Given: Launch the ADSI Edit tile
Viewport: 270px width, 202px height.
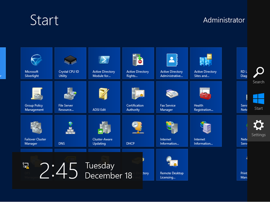Looking at the screenshot, I should tap(104, 97).
